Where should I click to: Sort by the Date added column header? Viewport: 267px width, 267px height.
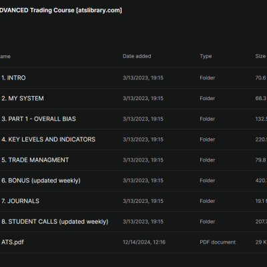click(x=137, y=56)
